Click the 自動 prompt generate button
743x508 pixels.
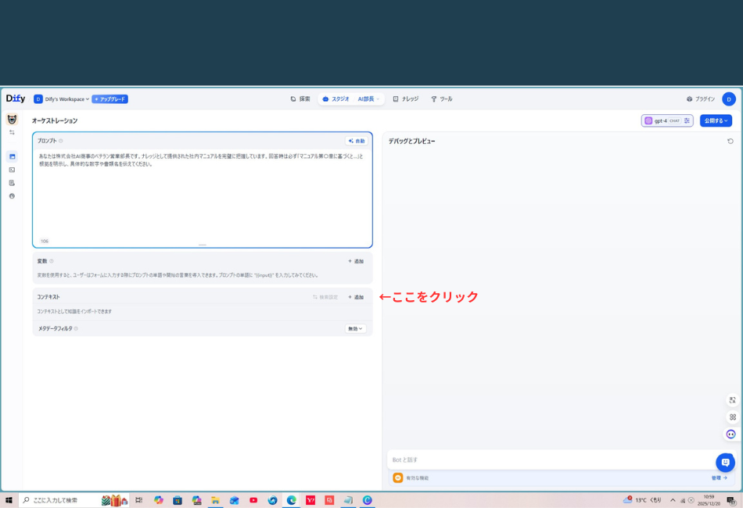point(357,141)
